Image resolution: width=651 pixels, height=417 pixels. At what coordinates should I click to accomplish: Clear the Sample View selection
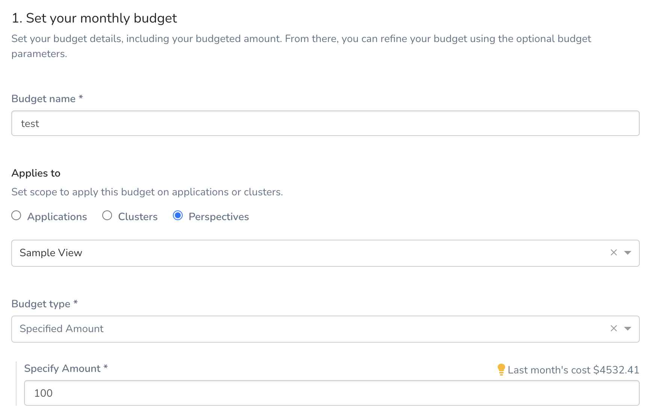614,253
